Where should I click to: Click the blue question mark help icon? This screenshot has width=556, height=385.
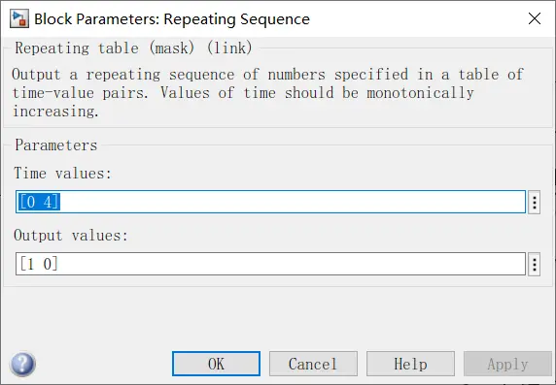pyautogui.click(x=22, y=364)
